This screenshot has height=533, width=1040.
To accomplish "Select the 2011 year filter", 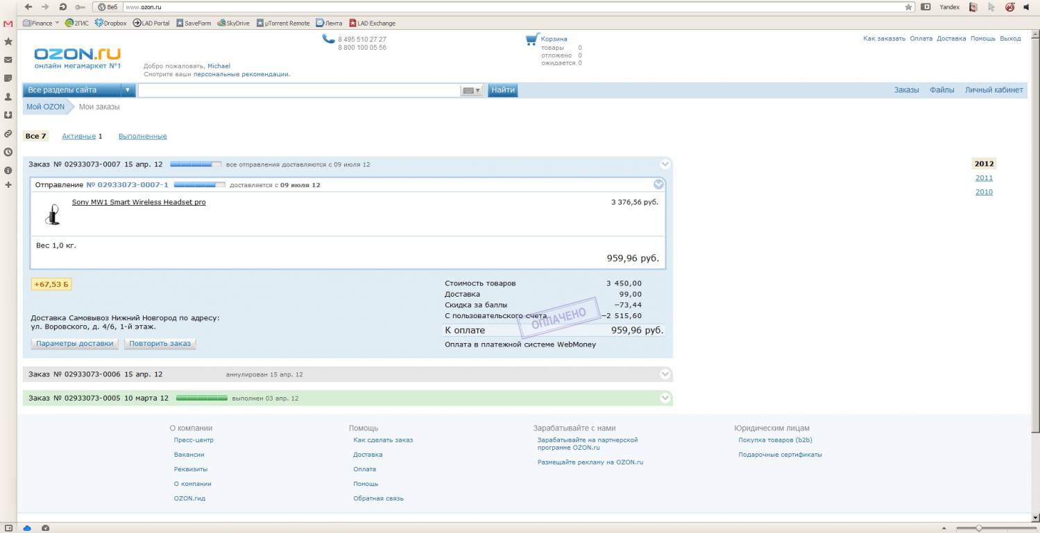I will [984, 178].
